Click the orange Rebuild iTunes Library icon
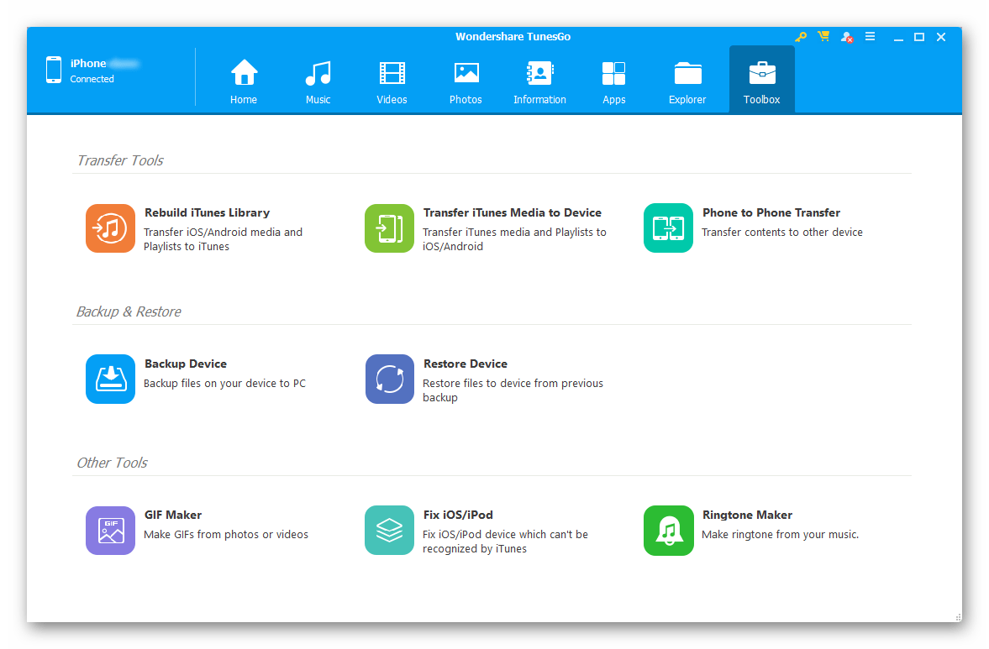Image resolution: width=989 pixels, height=649 pixels. [110, 228]
